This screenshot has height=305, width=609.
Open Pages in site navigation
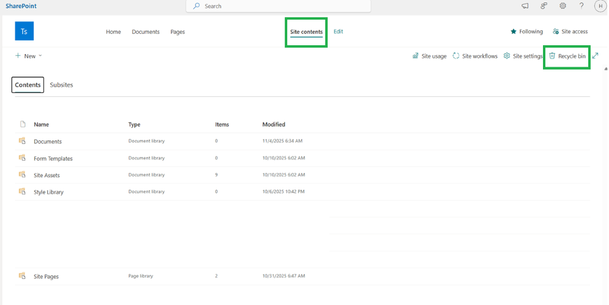(177, 32)
